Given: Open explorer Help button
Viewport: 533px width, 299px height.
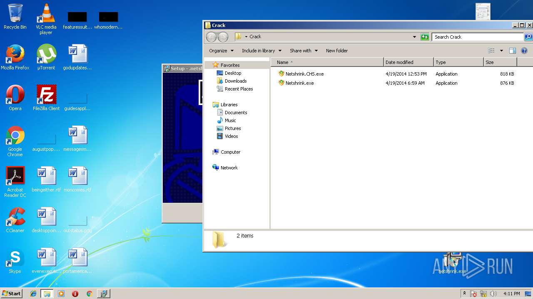Looking at the screenshot, I should point(524,51).
